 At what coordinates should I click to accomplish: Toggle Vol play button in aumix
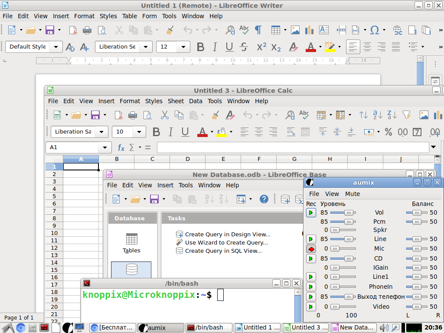click(311, 212)
